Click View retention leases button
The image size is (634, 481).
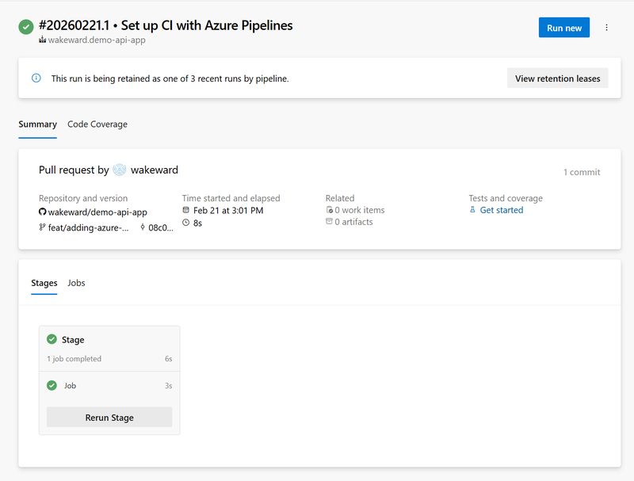pos(557,78)
